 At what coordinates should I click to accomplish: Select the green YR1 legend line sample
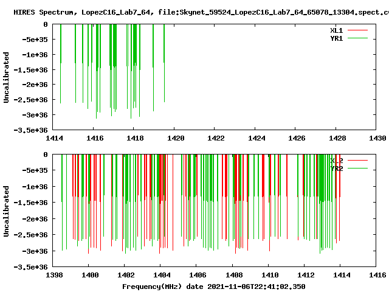357,38
